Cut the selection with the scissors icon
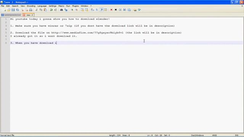The width and height of the screenshot is (244, 137). coord(37,10)
